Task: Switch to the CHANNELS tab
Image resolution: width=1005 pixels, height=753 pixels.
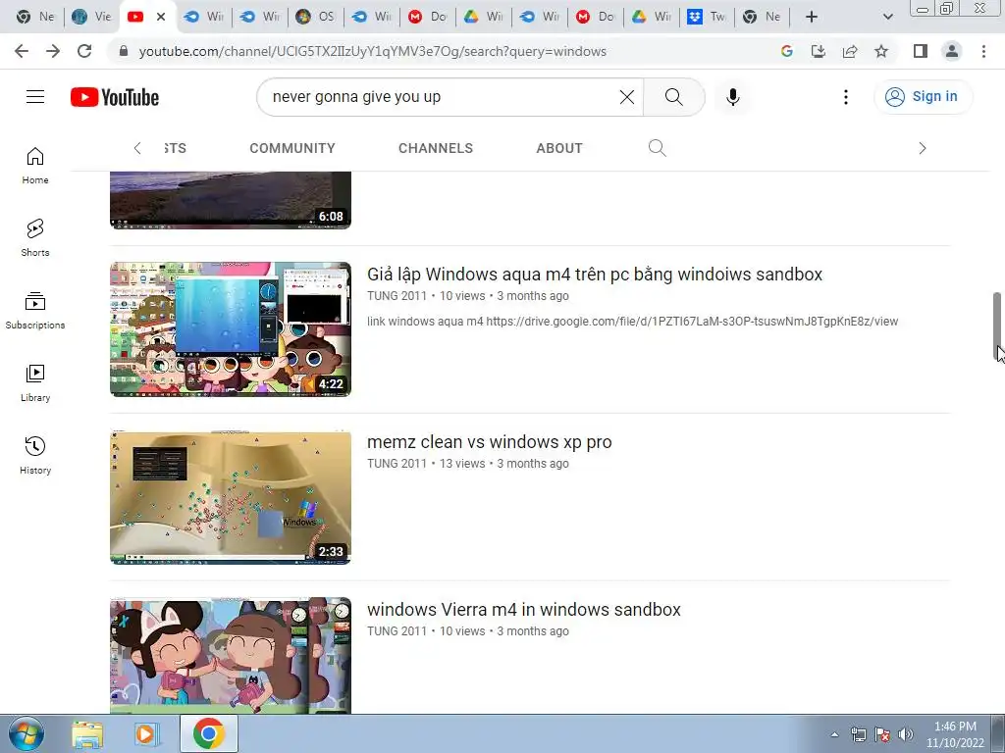Action: pyautogui.click(x=436, y=148)
